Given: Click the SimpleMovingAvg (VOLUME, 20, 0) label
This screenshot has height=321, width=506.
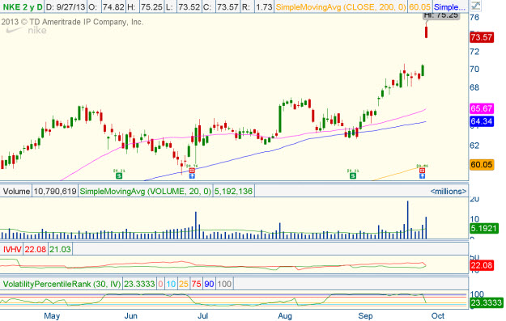Looking at the screenshot, I should tap(145, 191).
